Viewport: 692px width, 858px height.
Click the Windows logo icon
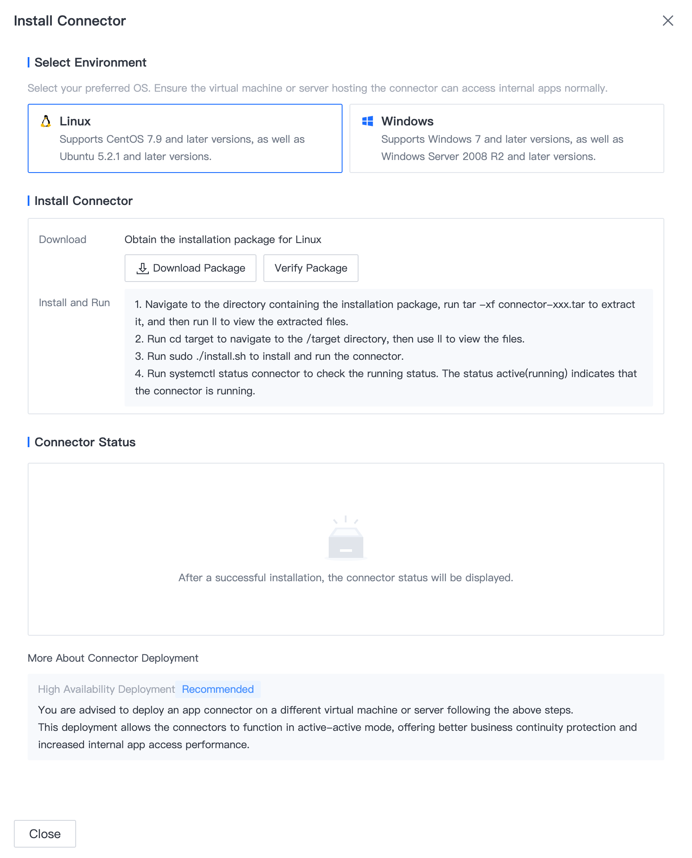coord(368,122)
